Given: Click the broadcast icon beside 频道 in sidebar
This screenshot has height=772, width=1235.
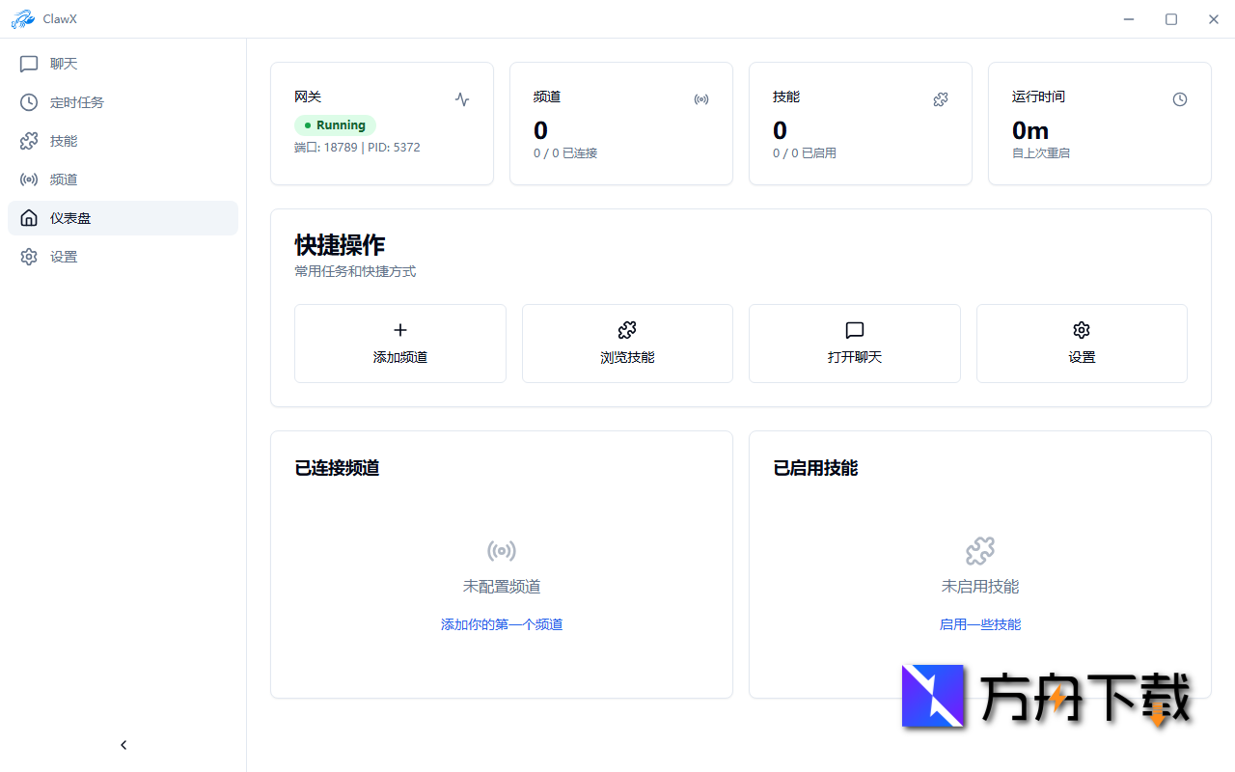Looking at the screenshot, I should pyautogui.click(x=28, y=179).
